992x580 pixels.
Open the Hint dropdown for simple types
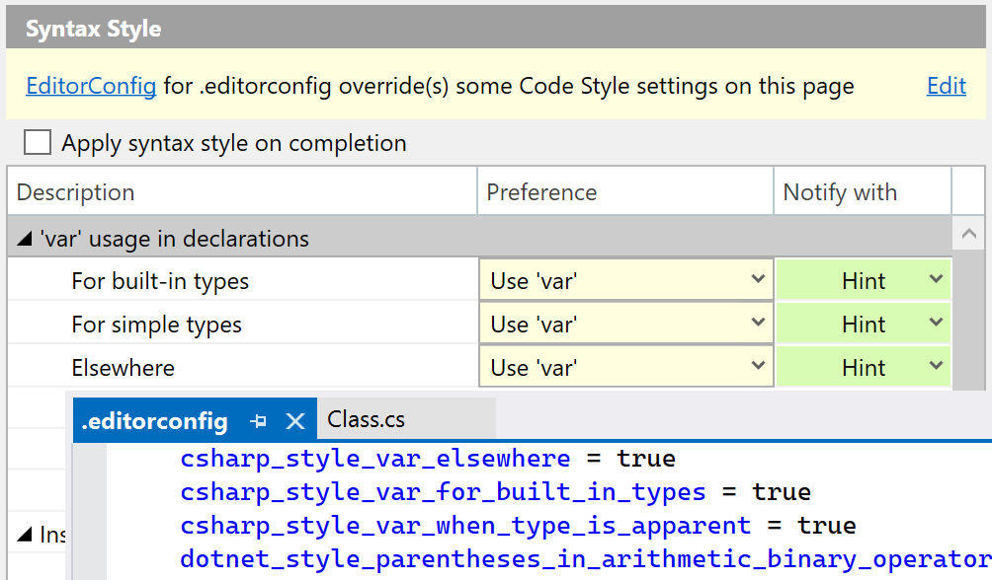935,324
